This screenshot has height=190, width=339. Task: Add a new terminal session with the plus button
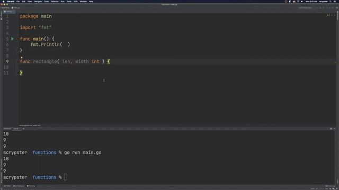point(23,129)
